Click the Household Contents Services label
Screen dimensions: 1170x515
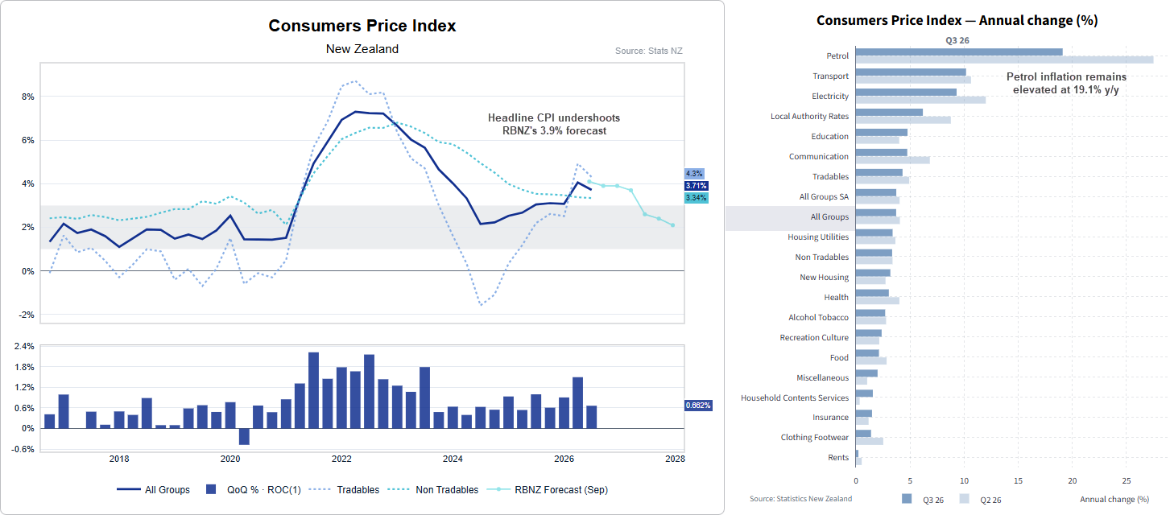point(795,398)
